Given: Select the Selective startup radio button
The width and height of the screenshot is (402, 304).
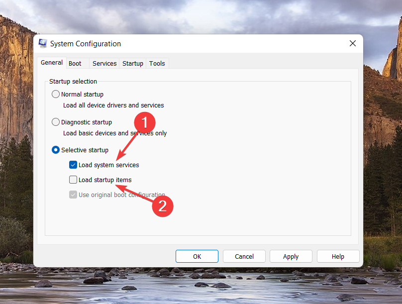Looking at the screenshot, I should pyautogui.click(x=56, y=150).
